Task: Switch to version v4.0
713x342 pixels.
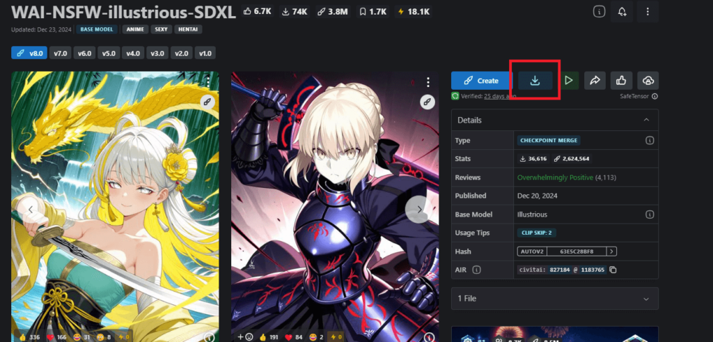Action: pyautogui.click(x=133, y=53)
